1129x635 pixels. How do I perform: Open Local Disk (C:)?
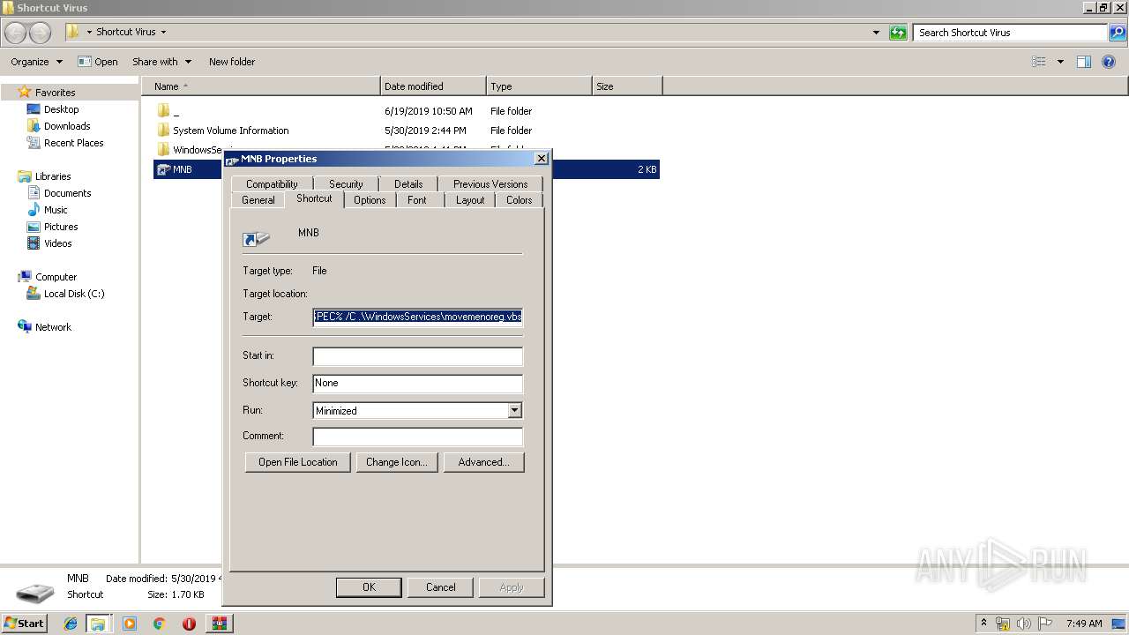[x=74, y=294]
